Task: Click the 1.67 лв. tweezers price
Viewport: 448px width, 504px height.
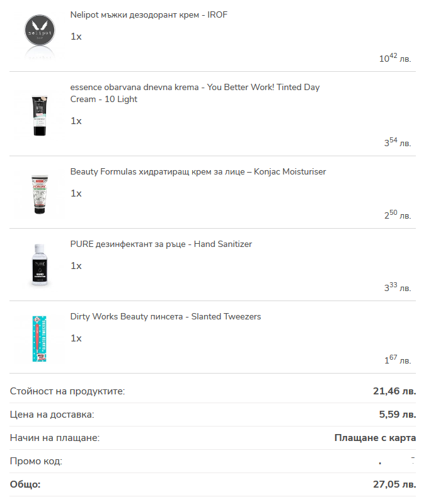Action: click(x=397, y=360)
